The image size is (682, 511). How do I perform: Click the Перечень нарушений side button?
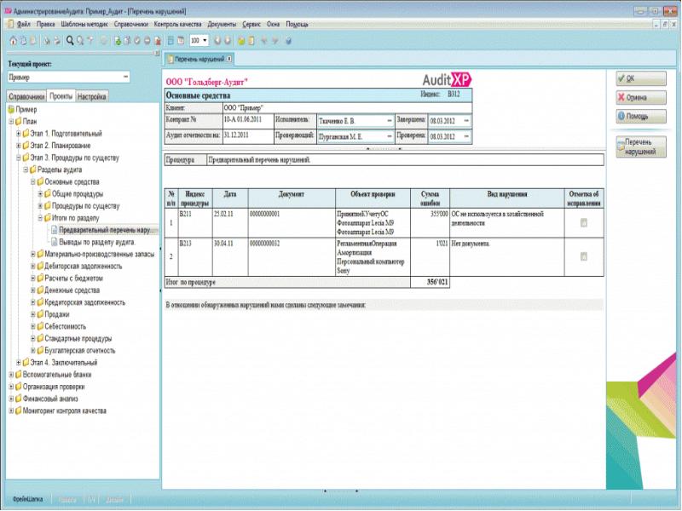[x=640, y=147]
